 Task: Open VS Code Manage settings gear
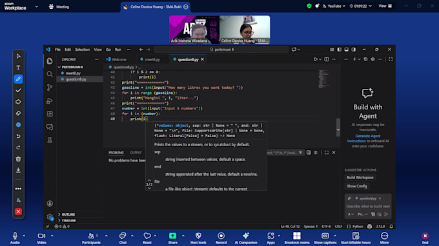tap(50, 216)
